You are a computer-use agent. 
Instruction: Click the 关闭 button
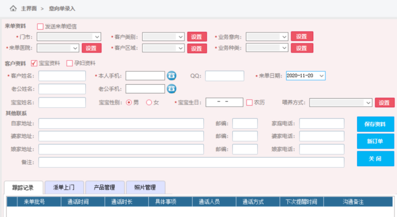(x=375, y=159)
